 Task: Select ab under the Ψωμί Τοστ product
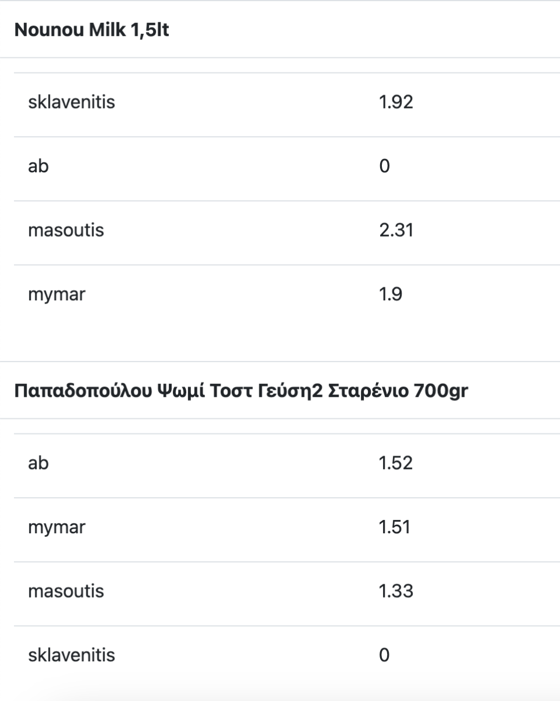click(39, 463)
